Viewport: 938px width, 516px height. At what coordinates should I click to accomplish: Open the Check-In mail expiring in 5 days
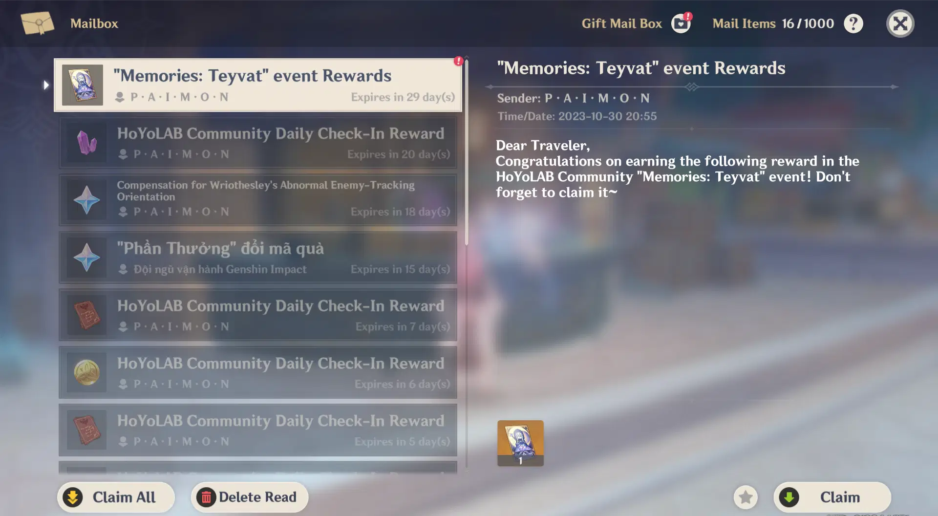[257, 430]
